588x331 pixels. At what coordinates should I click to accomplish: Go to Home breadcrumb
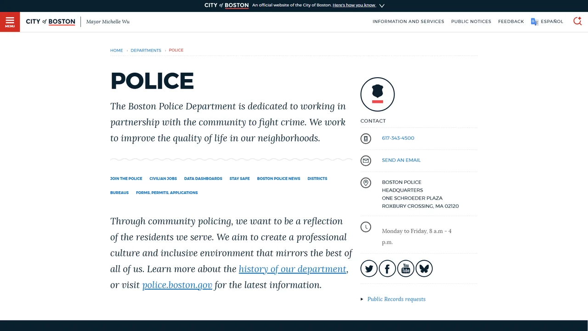tap(116, 51)
